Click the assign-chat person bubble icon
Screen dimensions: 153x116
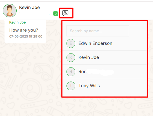point(65,13)
